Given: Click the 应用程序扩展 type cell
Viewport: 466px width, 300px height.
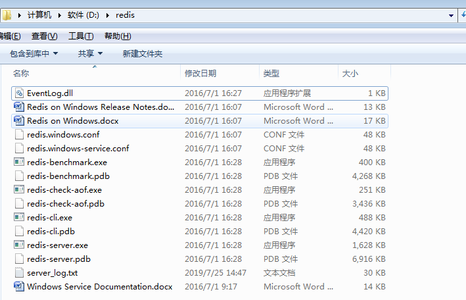Looking at the screenshot, I should pyautogui.click(x=287, y=93).
